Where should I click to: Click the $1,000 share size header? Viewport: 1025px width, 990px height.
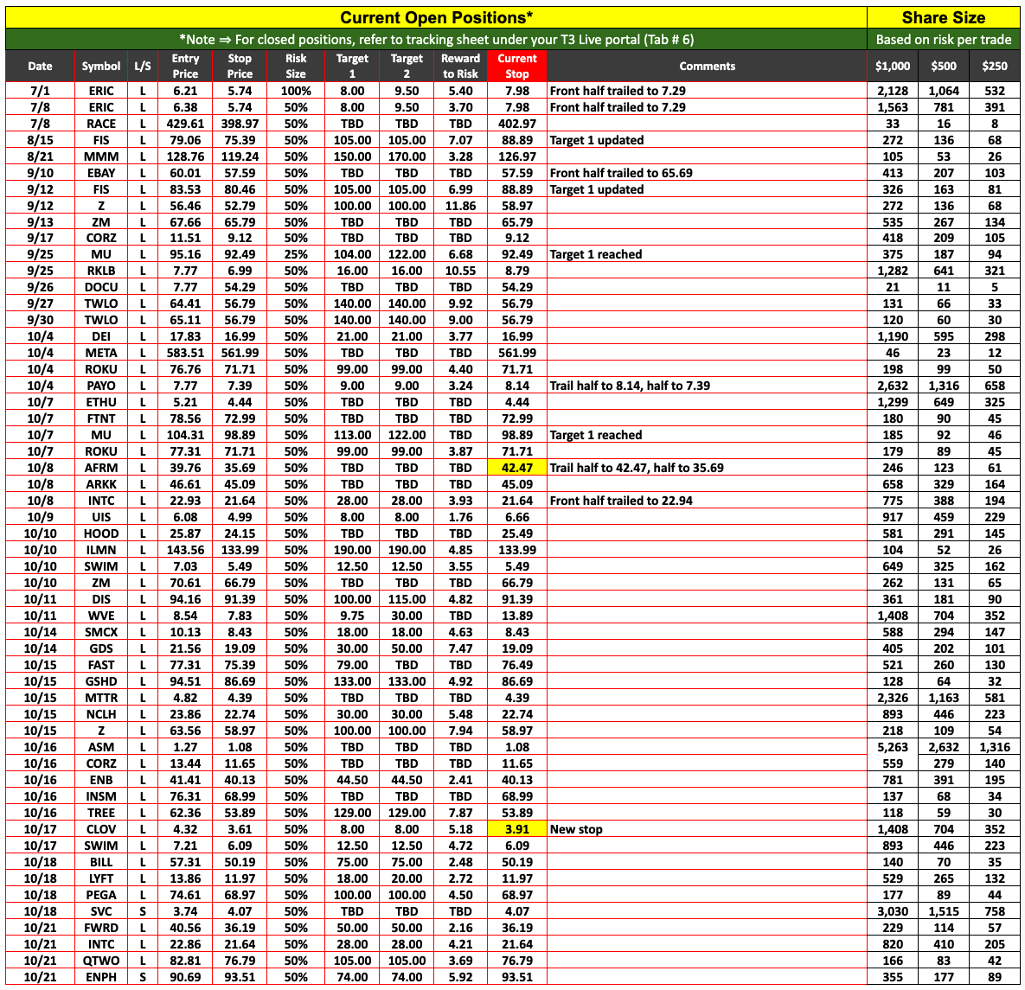pos(893,66)
